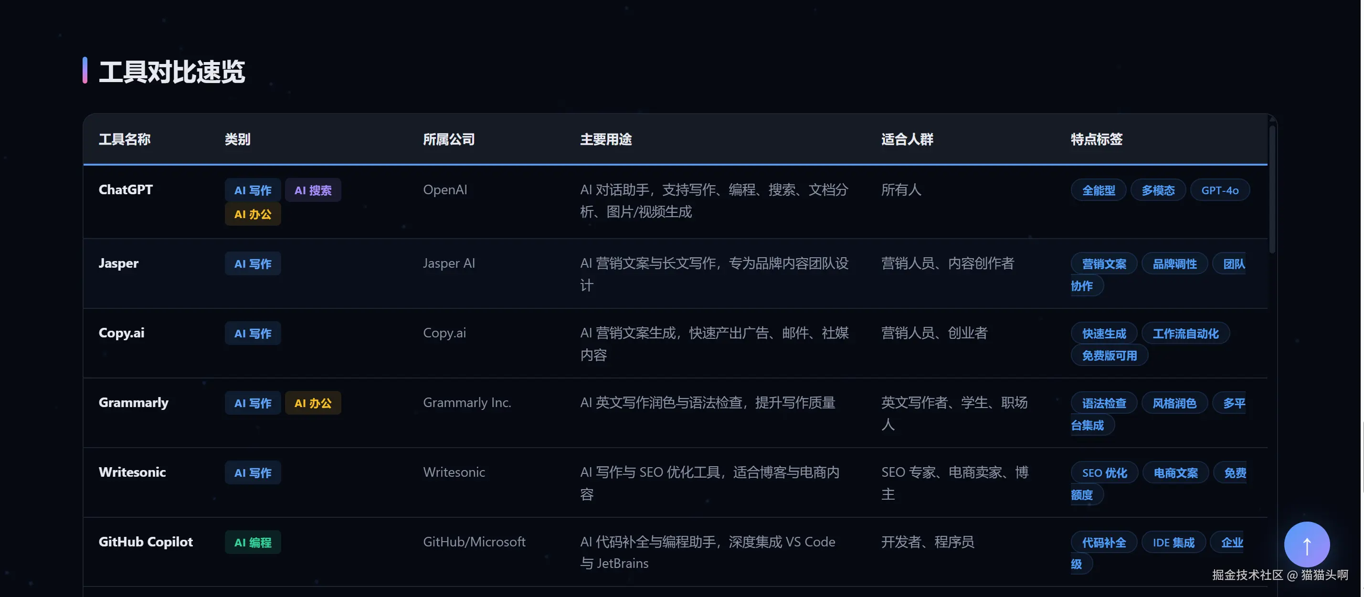
Task: Select the Jasper tool name
Action: pos(118,263)
